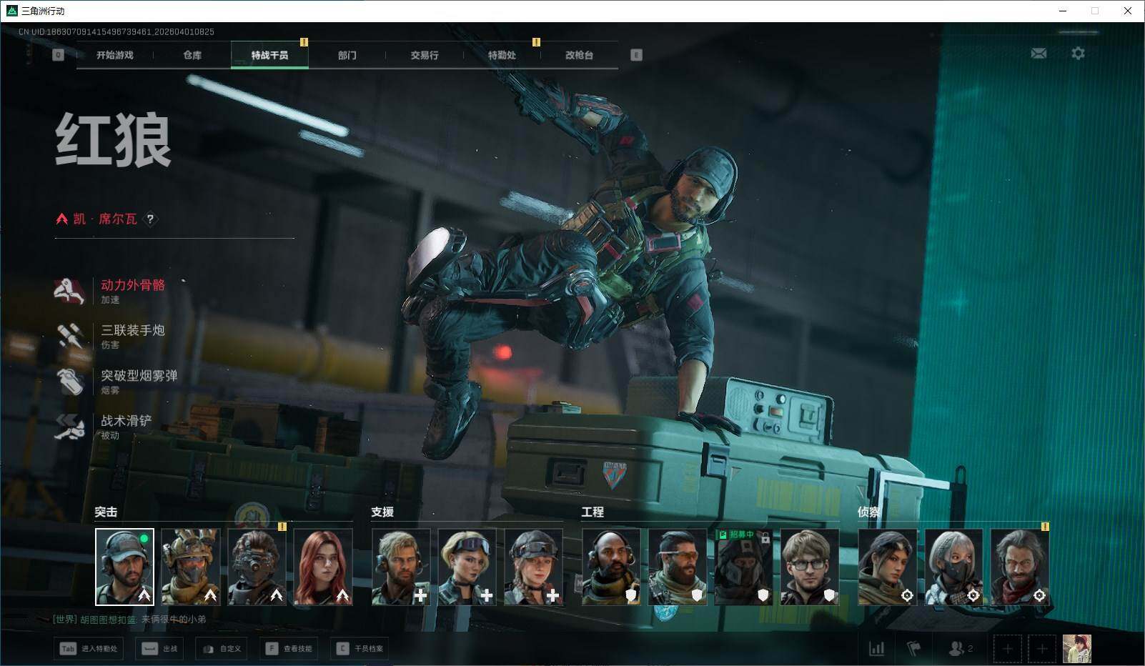Open the world chat message 来俩很牛的小弟
This screenshot has width=1145, height=666.
tap(174, 620)
